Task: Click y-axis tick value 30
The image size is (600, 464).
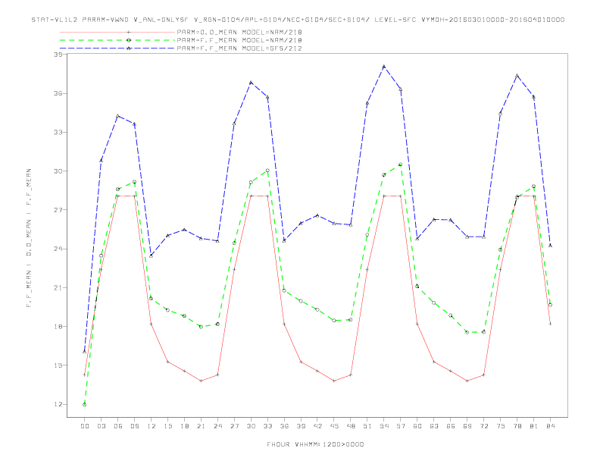Action: [x=58, y=171]
